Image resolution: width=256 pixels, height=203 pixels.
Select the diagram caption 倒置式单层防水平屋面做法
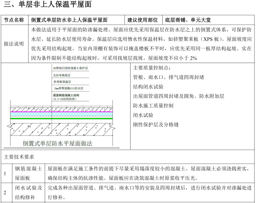pyautogui.click(x=57, y=143)
